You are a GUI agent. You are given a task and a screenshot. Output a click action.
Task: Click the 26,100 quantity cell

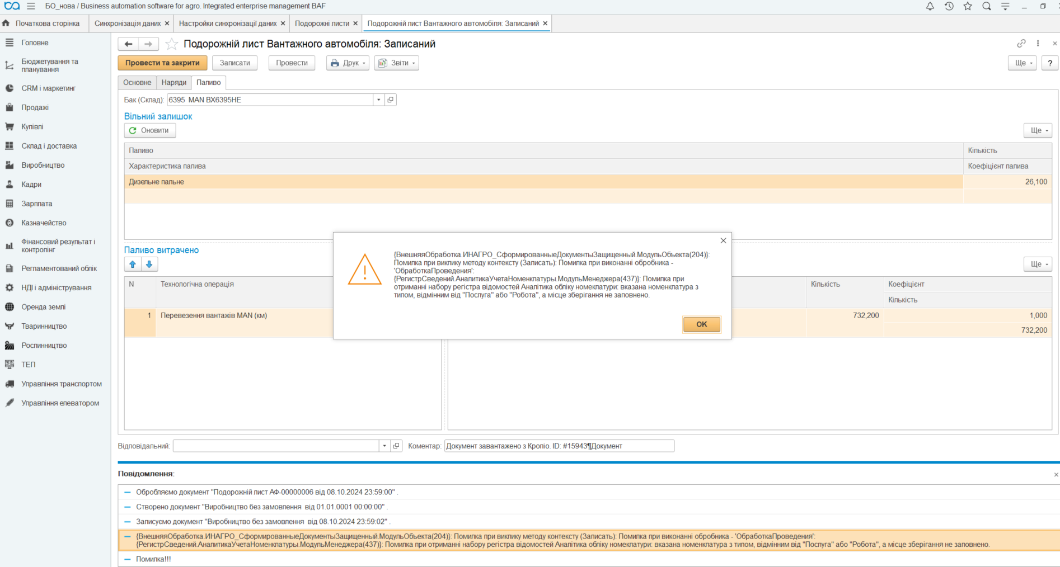tap(1007, 182)
